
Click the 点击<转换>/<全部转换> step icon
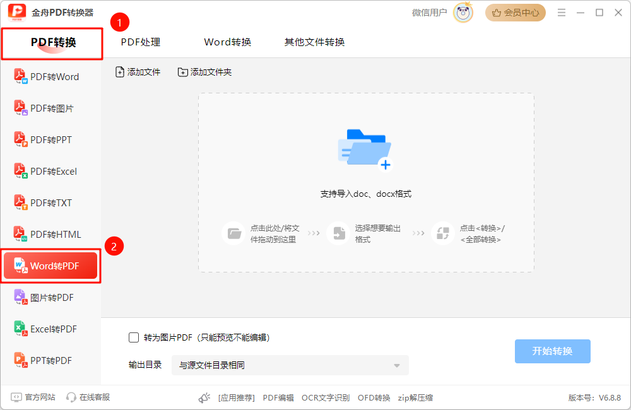443,233
